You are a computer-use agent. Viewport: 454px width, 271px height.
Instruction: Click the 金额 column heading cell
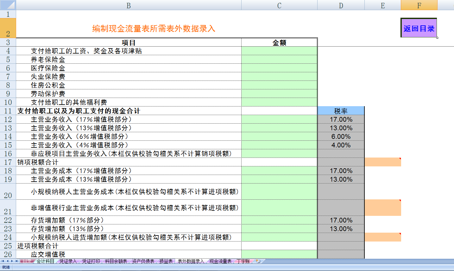(279, 42)
